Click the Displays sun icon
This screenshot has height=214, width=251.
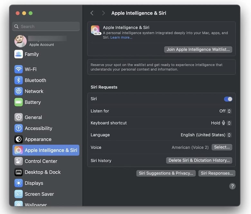coord(18,183)
